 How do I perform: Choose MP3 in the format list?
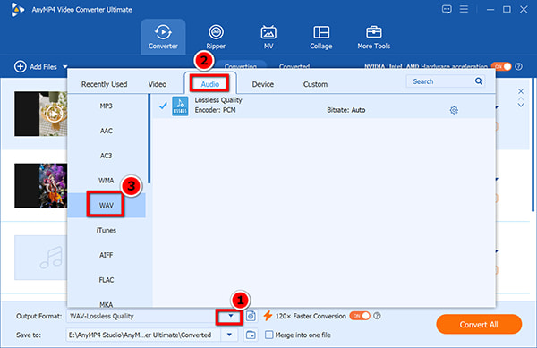pos(107,106)
